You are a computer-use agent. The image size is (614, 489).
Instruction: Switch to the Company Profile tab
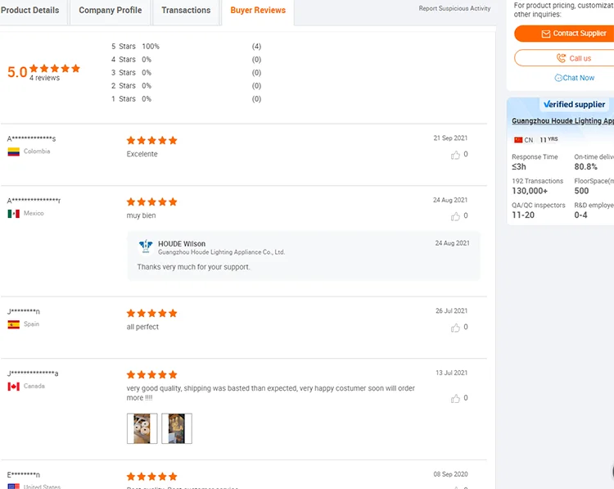[x=110, y=11]
